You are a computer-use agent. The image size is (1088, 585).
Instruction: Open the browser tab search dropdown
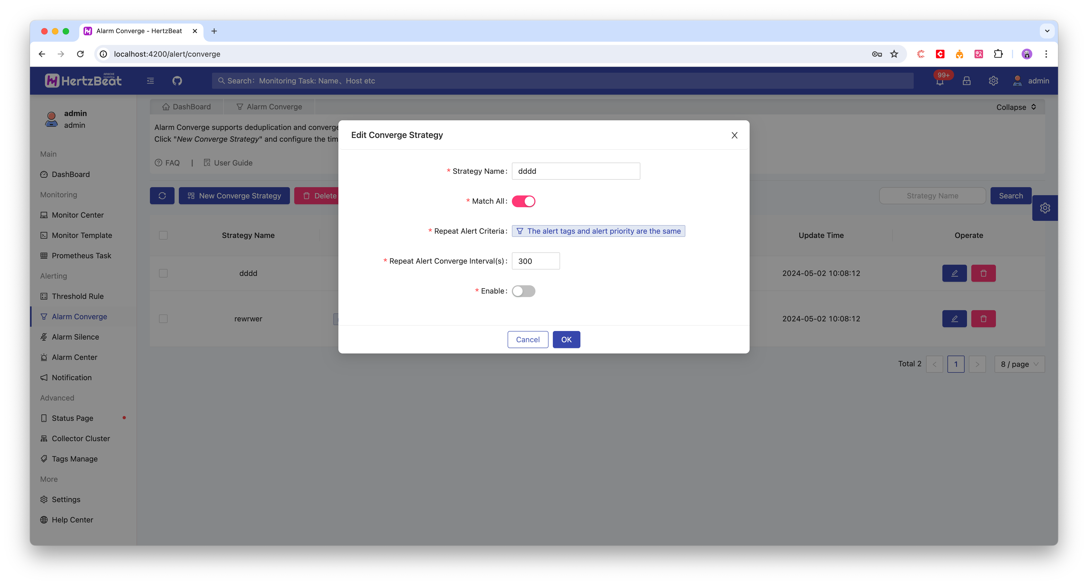click(x=1047, y=31)
